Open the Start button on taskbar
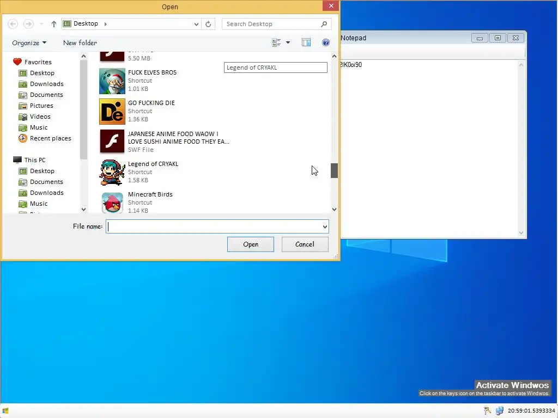 click(5, 411)
